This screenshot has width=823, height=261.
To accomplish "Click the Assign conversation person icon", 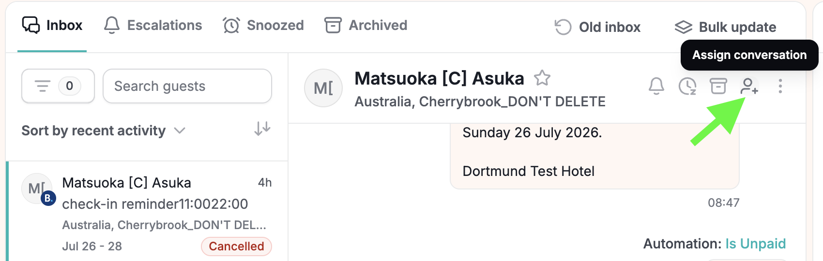I will pos(749,87).
